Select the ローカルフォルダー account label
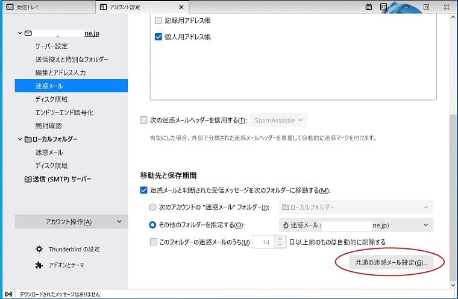This screenshot has width=458, height=299. coord(55,139)
